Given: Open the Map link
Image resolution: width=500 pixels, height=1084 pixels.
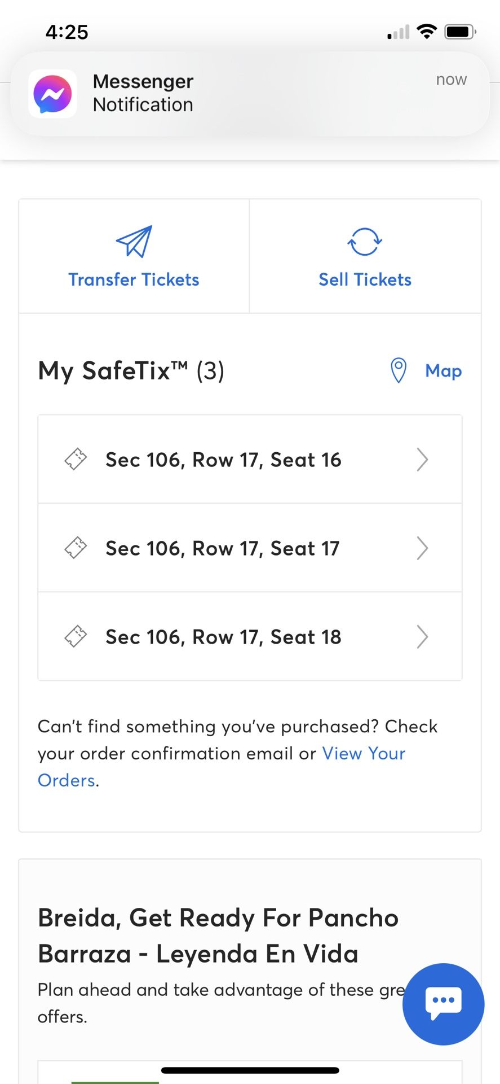Looking at the screenshot, I should [x=444, y=371].
